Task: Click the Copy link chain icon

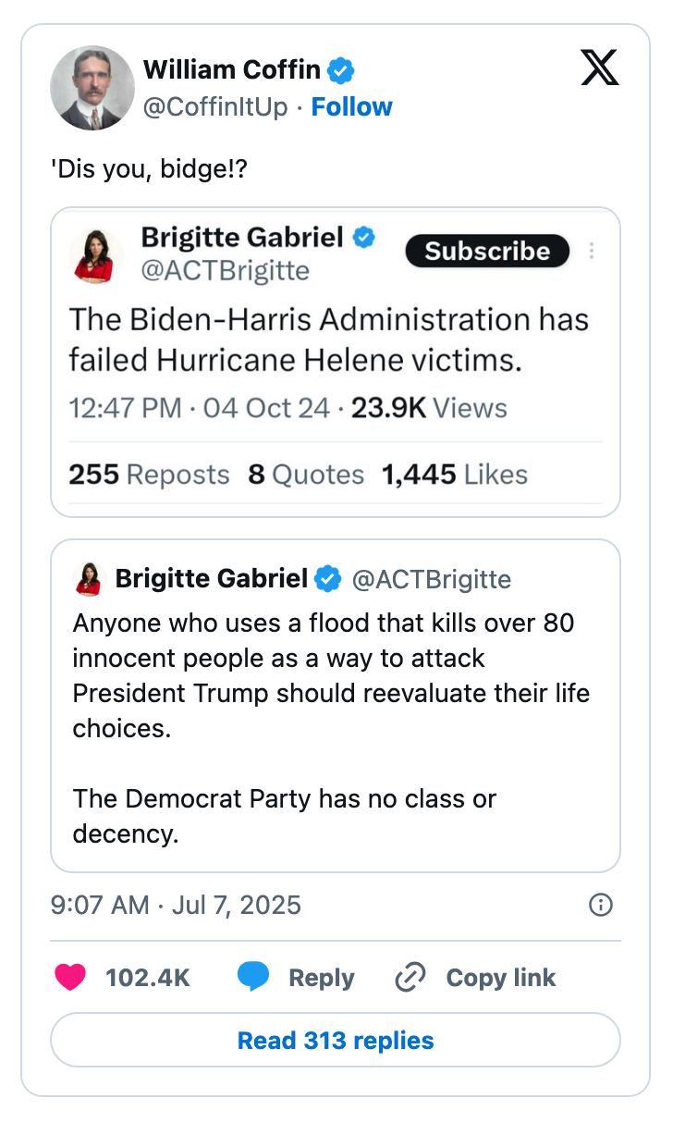Action: (x=409, y=977)
